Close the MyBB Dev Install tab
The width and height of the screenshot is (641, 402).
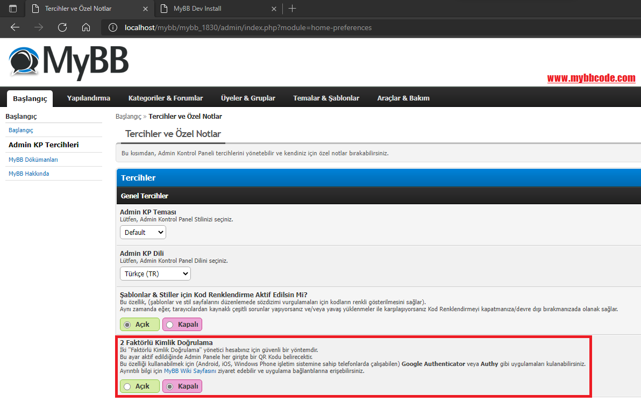[x=274, y=9]
